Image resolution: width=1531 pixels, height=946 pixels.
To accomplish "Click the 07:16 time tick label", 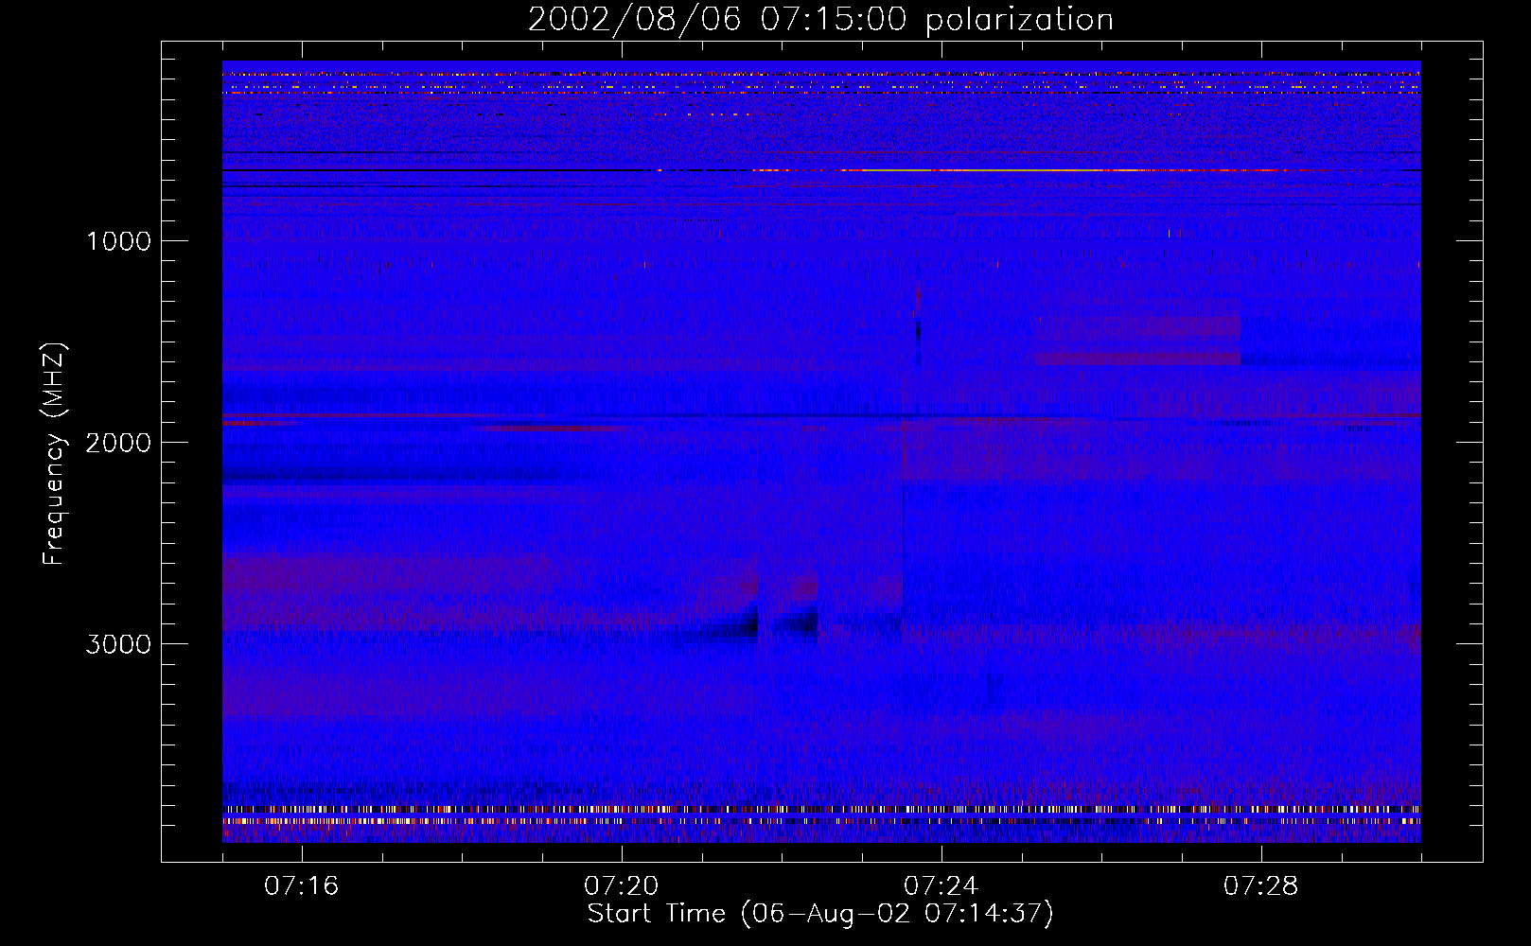I will coord(302,886).
